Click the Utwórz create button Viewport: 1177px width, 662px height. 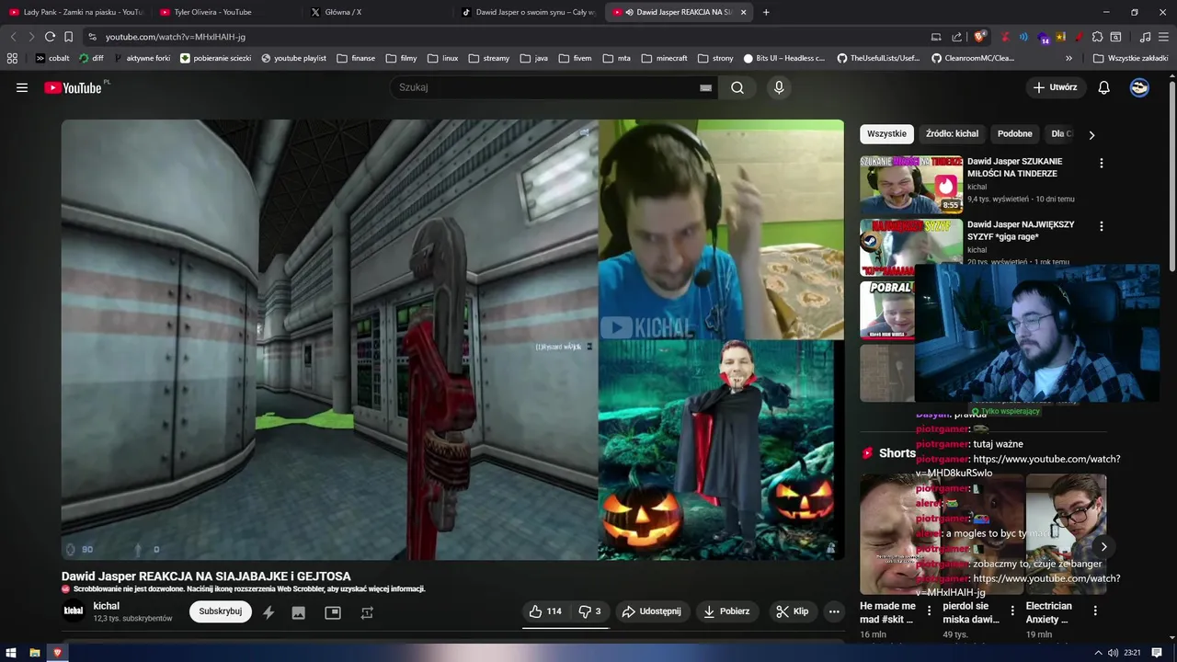coord(1056,87)
